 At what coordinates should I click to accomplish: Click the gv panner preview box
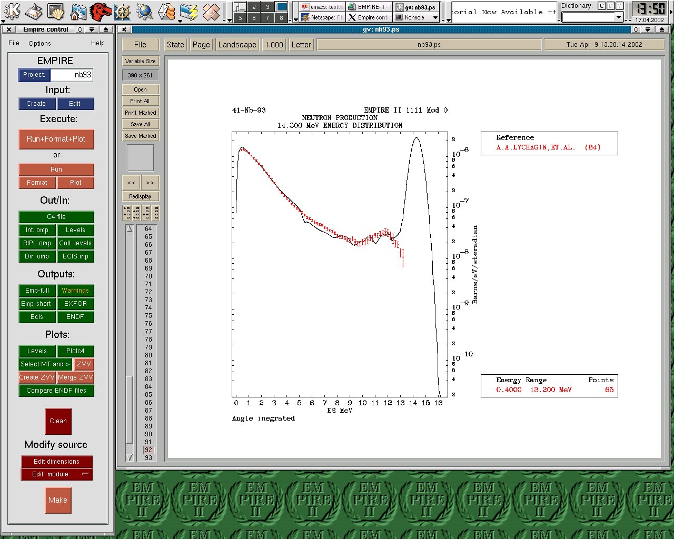[140, 157]
